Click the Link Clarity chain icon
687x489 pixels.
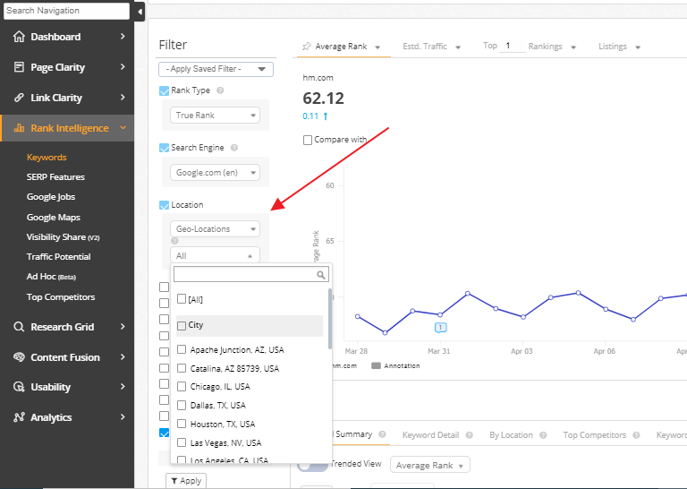pyautogui.click(x=19, y=98)
